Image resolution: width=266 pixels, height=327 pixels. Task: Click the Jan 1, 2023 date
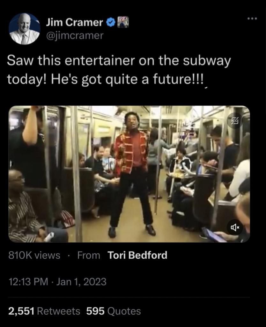[x=81, y=282]
